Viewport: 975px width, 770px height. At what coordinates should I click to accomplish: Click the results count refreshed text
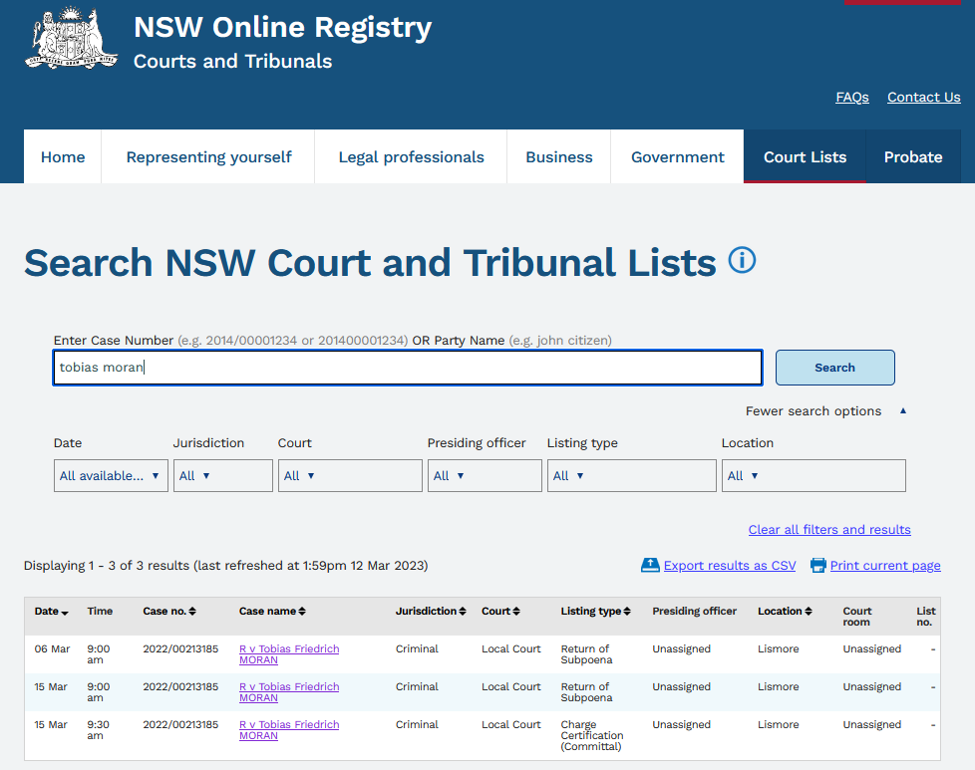point(225,566)
